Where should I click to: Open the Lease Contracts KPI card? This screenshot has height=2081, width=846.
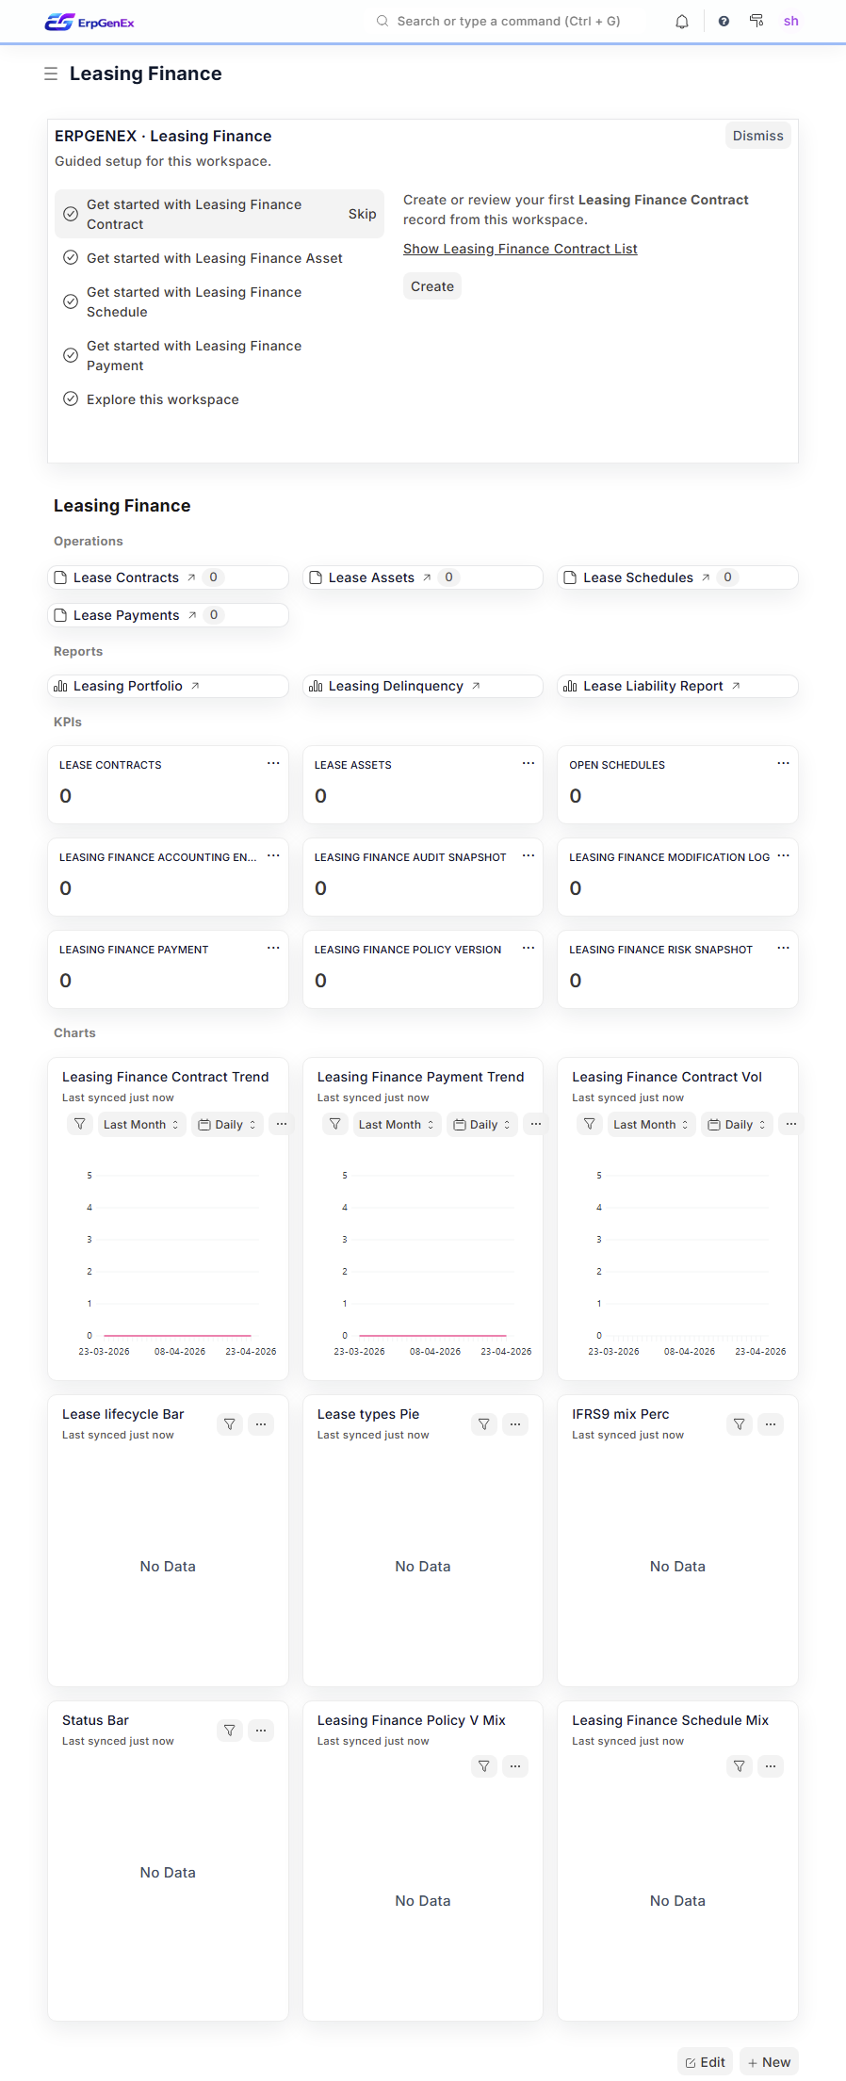(x=168, y=785)
